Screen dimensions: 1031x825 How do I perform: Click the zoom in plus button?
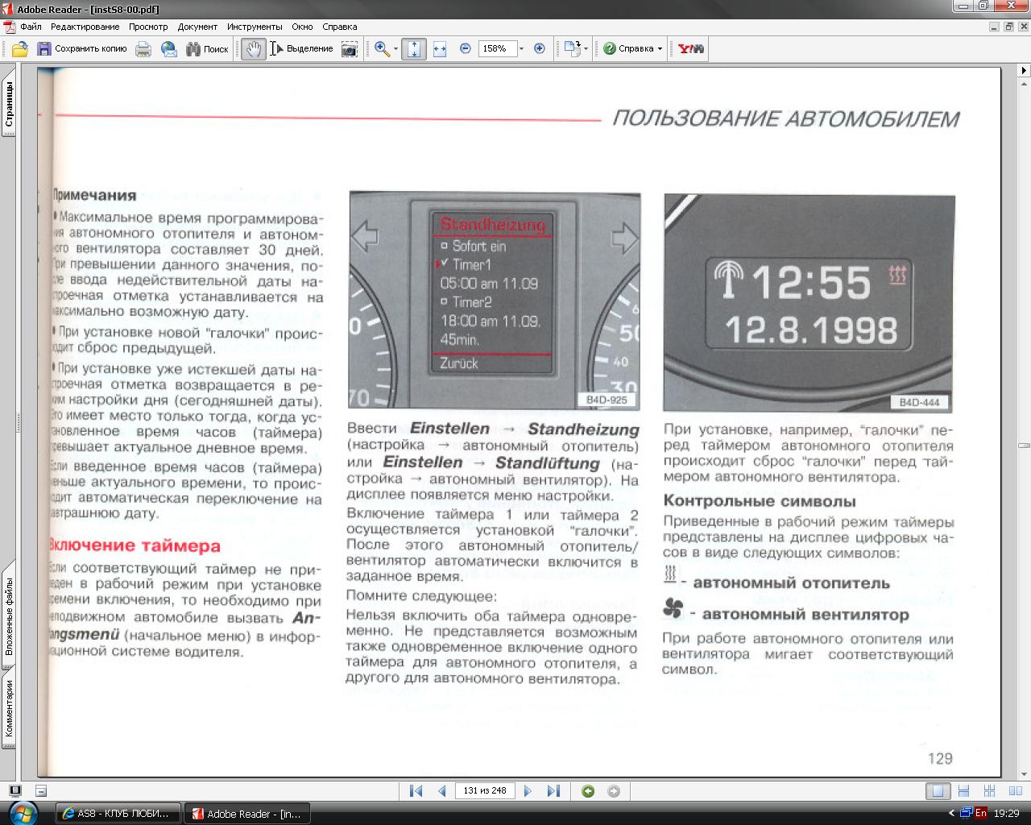540,49
